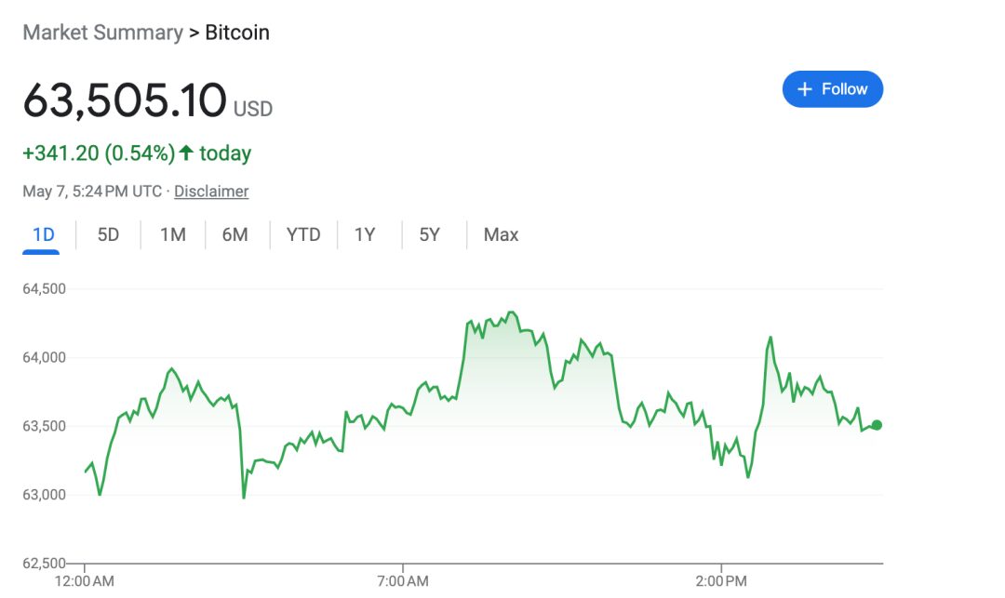This screenshot has height=598, width=1005.
Task: Switch to the YTD tab
Action: [x=303, y=234]
